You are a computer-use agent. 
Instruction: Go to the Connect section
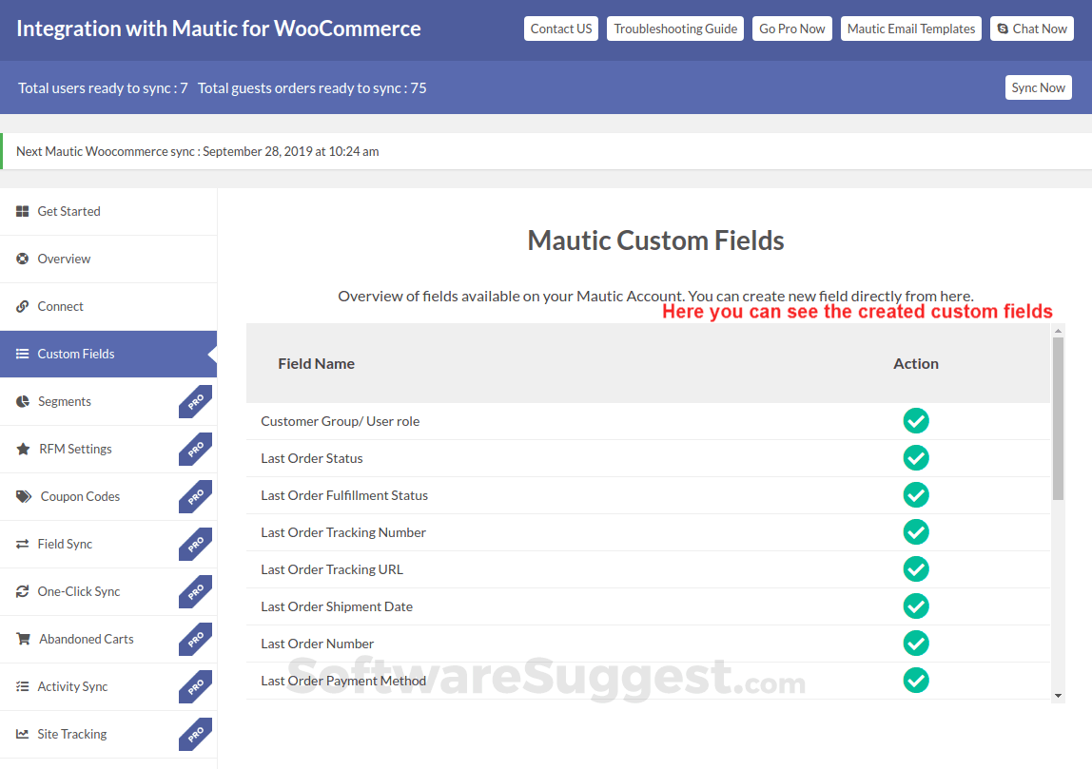107,306
